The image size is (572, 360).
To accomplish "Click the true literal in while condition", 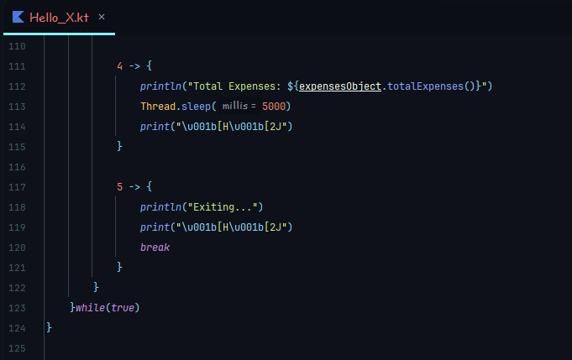I will 123,307.
